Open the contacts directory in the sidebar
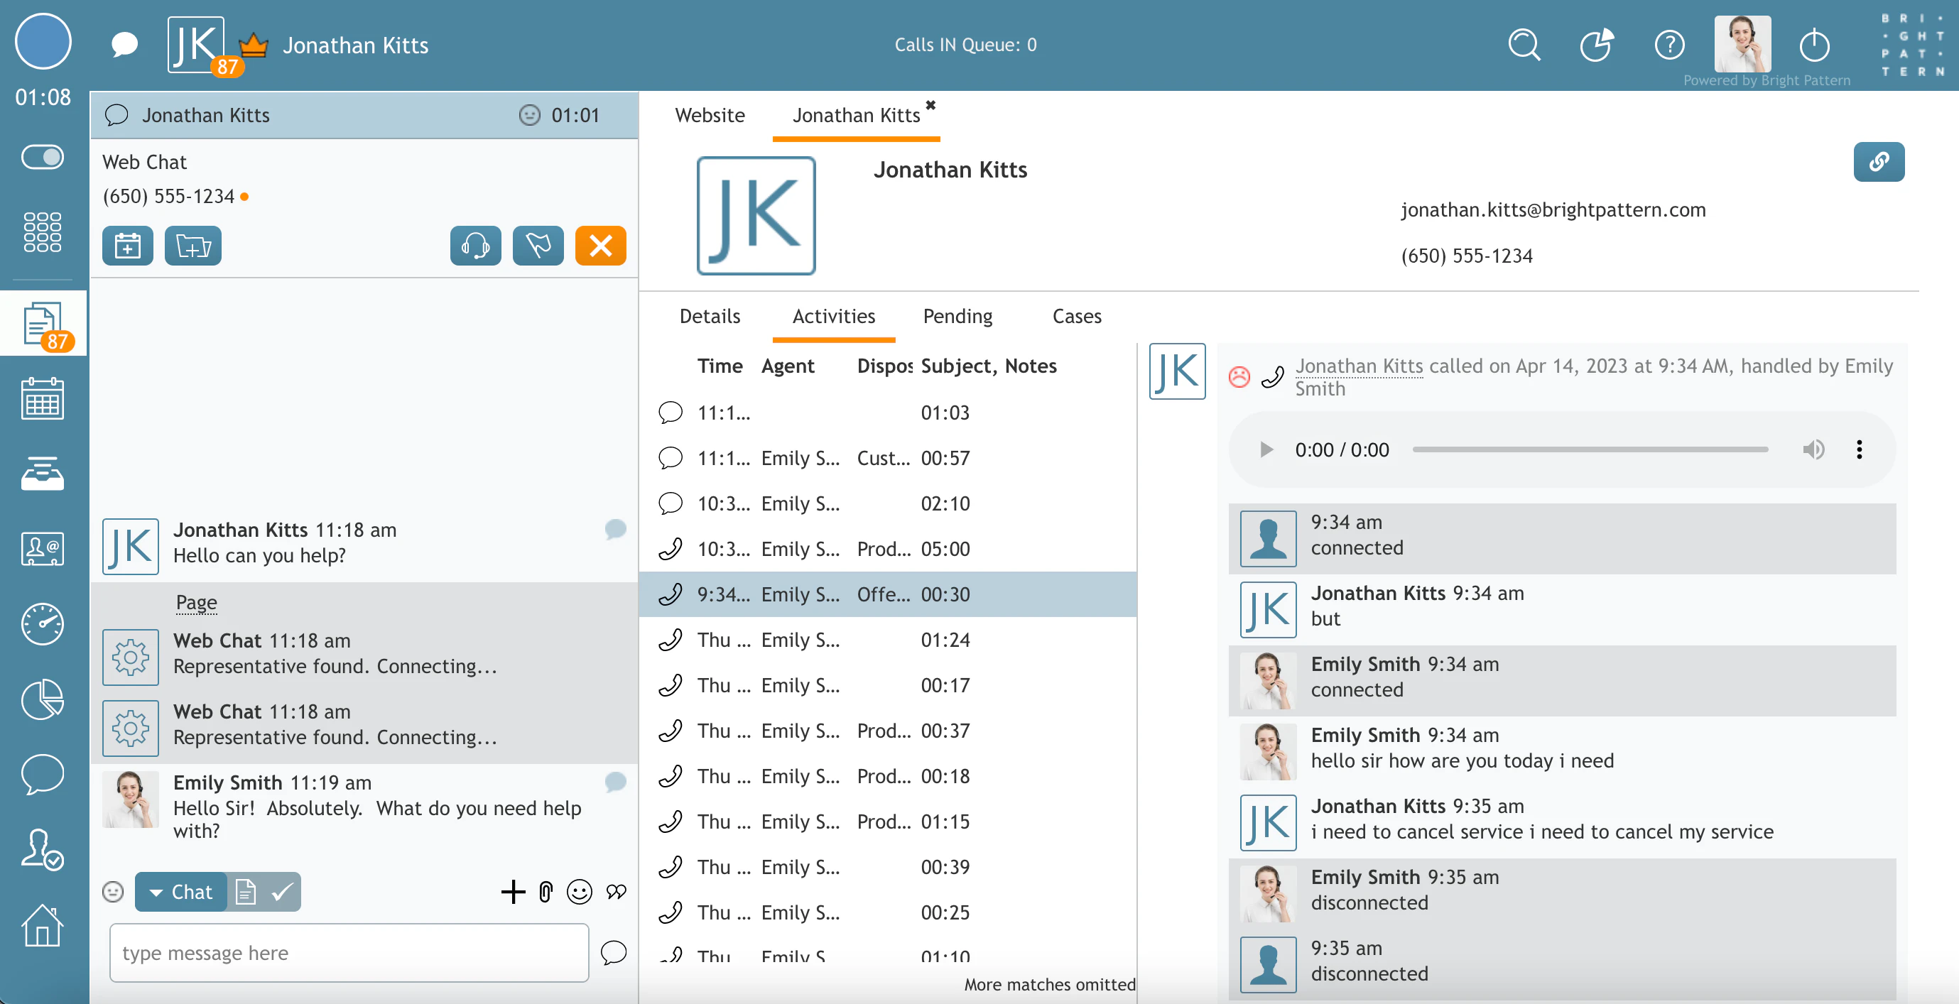 [42, 549]
